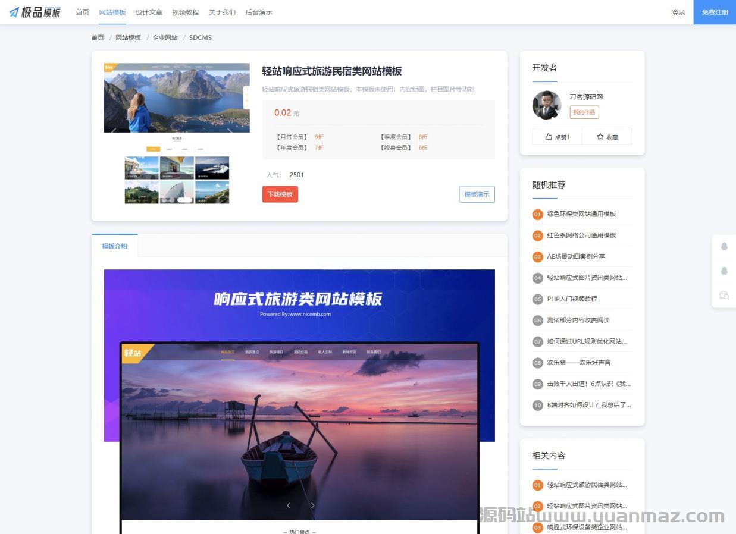The height and width of the screenshot is (534, 736).
Task: Open the B端对齐如何设计 article link
Action: click(589, 405)
